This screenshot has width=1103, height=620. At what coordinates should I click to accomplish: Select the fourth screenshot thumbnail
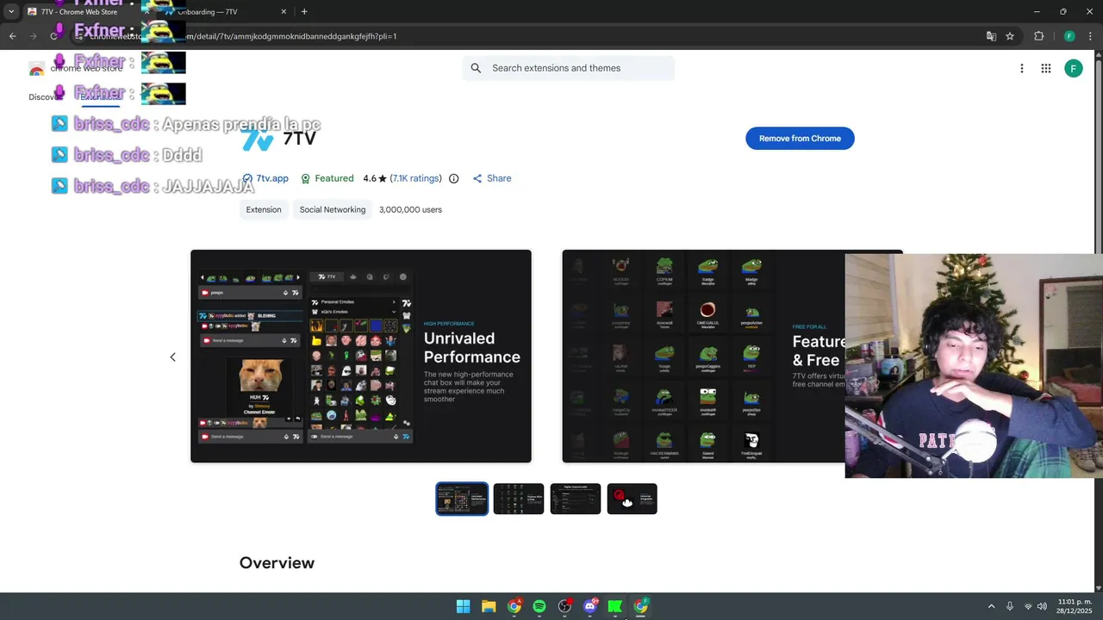point(633,499)
